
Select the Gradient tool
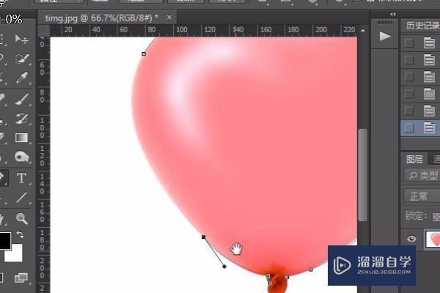[x=21, y=138]
